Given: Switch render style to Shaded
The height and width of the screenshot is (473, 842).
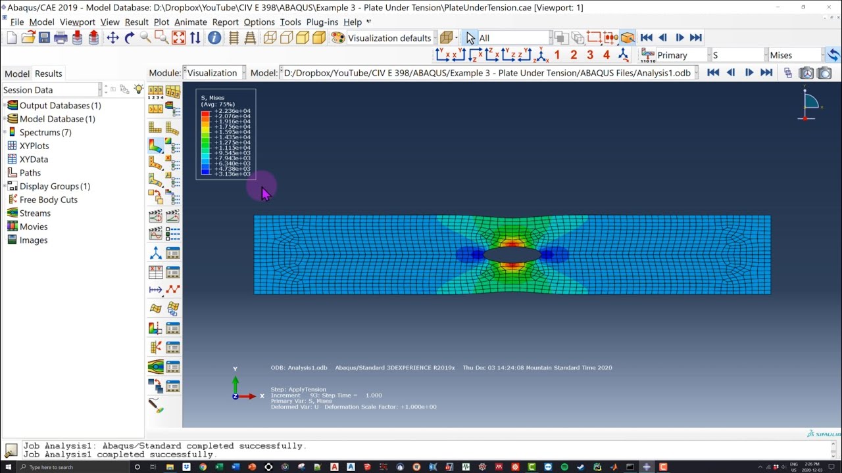Looking at the screenshot, I should (x=319, y=38).
